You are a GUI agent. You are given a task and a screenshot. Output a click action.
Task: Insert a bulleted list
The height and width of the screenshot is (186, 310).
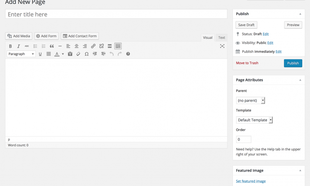click(35, 46)
